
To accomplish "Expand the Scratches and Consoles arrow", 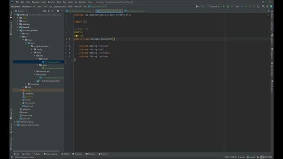I will point(15,125).
